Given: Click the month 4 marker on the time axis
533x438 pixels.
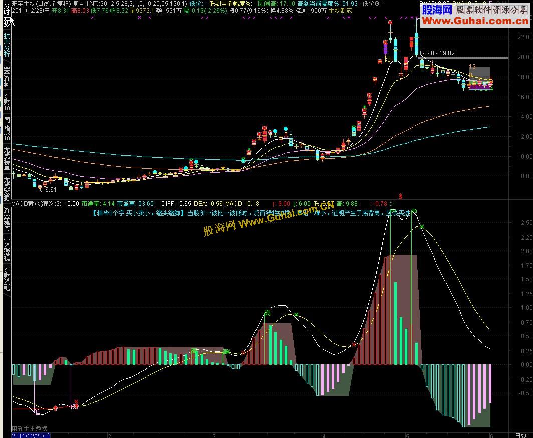Looking at the screenshot, I should (323, 435).
